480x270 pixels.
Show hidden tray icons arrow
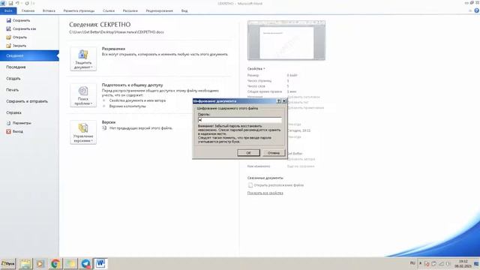(420, 263)
